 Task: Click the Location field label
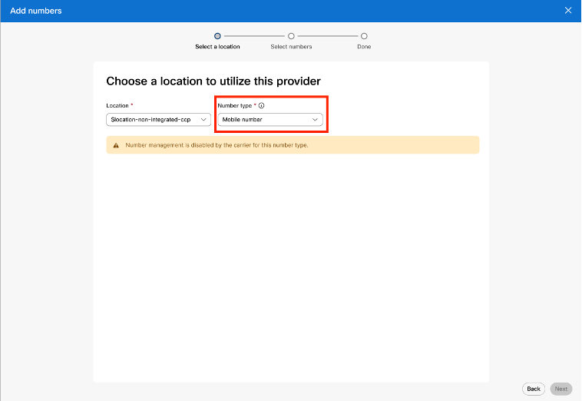[118, 105]
